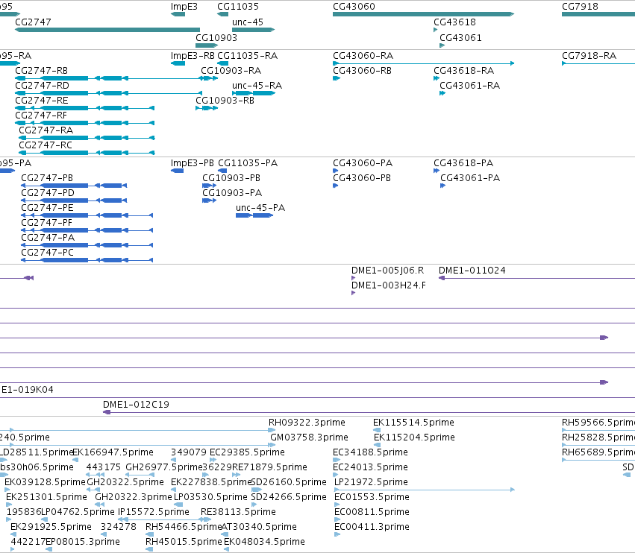635x553 pixels.
Task: Select transcript unc-45-RA
Action: (254, 93)
